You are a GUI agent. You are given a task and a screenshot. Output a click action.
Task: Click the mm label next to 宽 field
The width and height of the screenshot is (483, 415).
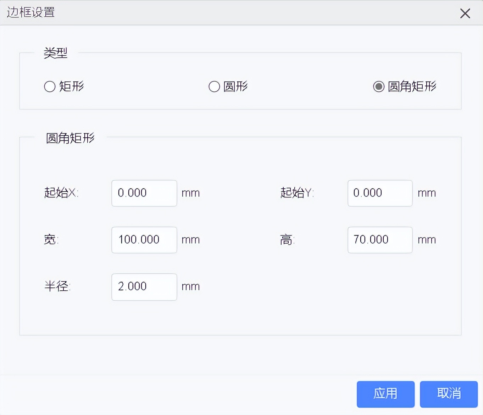(x=190, y=240)
